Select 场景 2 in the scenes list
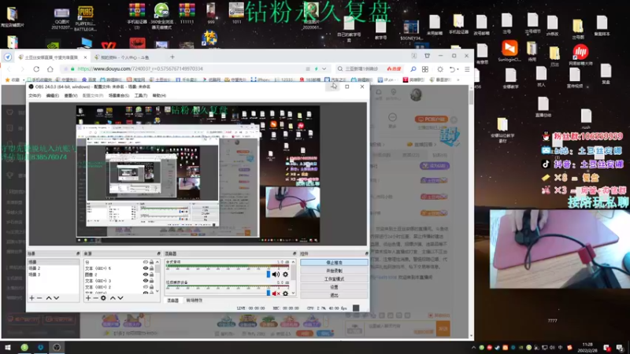Viewport: 630px width, 354px height. click(34, 268)
